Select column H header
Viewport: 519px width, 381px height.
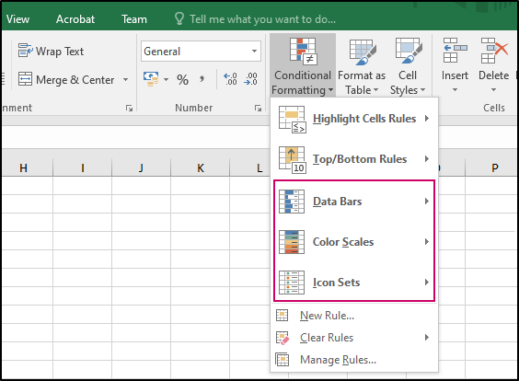pos(23,167)
